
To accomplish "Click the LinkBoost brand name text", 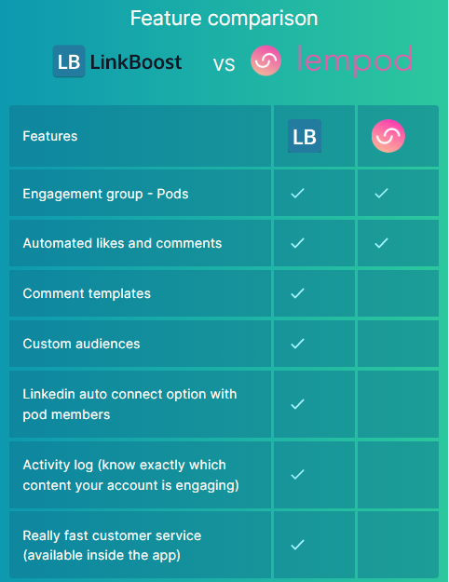I will click(136, 62).
